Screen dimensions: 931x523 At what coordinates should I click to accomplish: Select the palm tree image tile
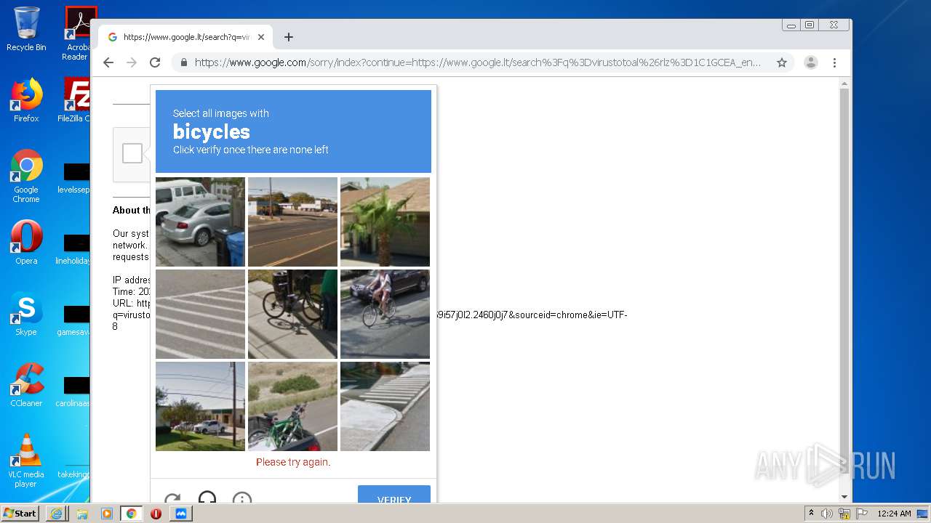tap(385, 222)
